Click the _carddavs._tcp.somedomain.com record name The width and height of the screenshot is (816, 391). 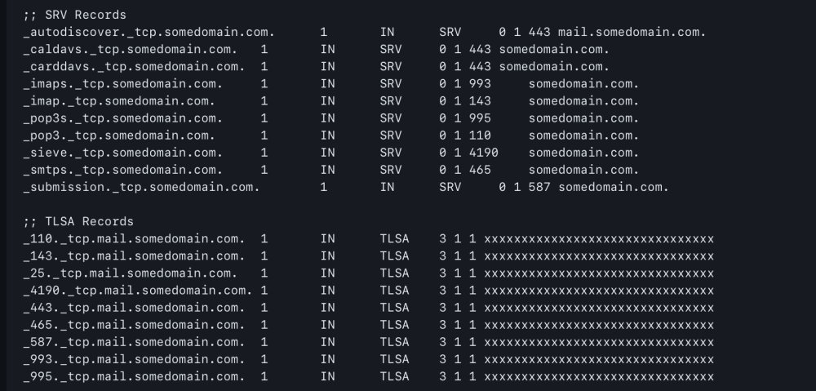click(x=134, y=67)
